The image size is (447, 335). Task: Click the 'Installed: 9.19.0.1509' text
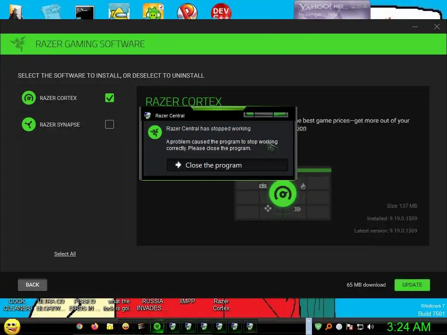(x=392, y=219)
